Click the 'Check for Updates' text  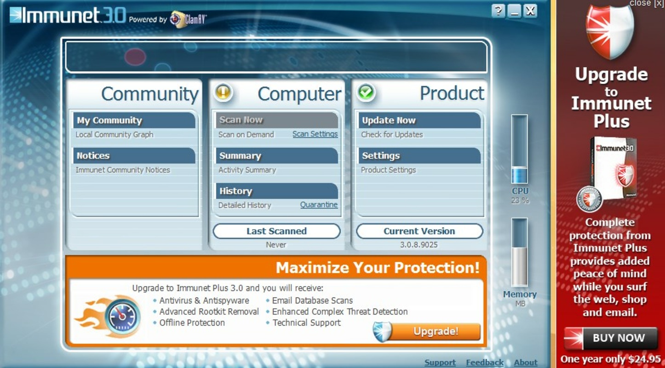coord(392,134)
